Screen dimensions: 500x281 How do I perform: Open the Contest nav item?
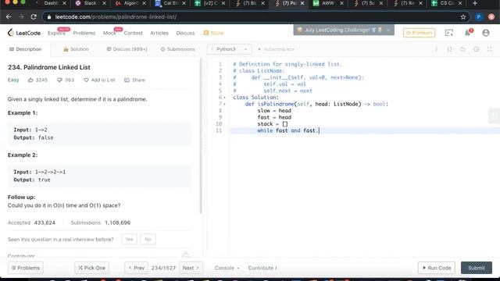[x=133, y=33]
